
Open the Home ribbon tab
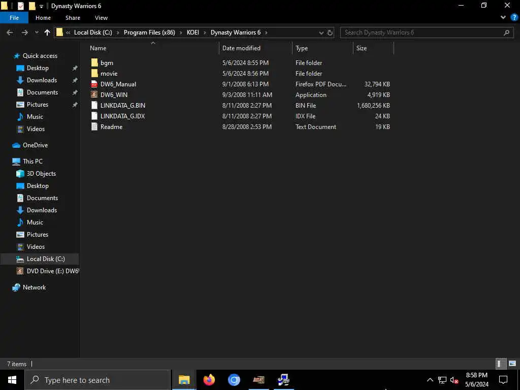(43, 18)
